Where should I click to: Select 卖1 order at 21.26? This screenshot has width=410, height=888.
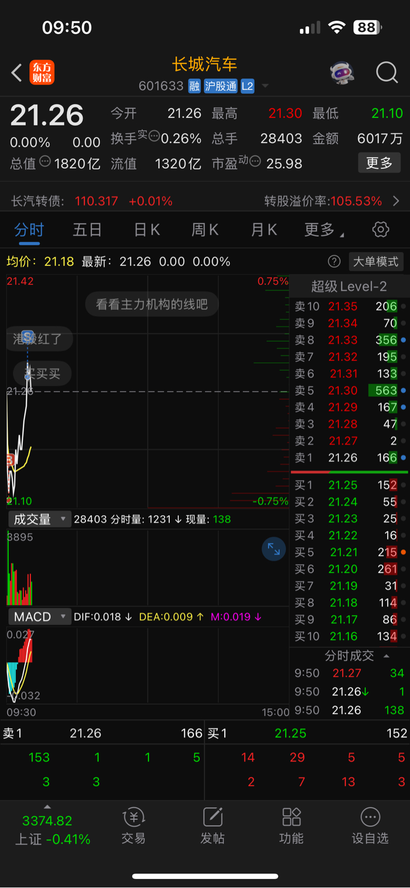[x=350, y=458]
